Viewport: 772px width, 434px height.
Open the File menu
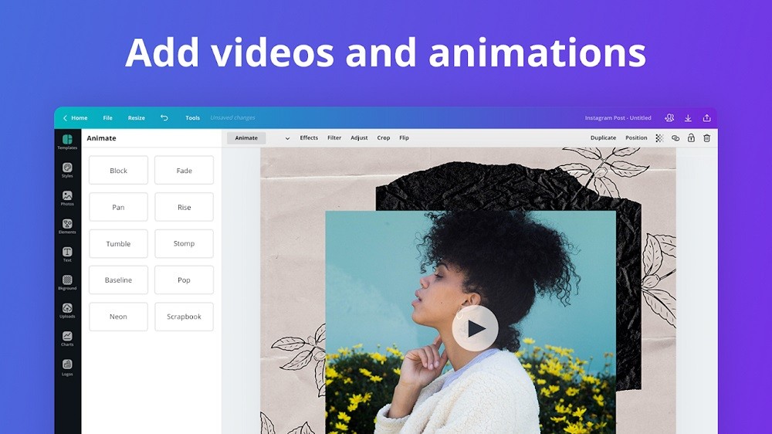point(107,118)
